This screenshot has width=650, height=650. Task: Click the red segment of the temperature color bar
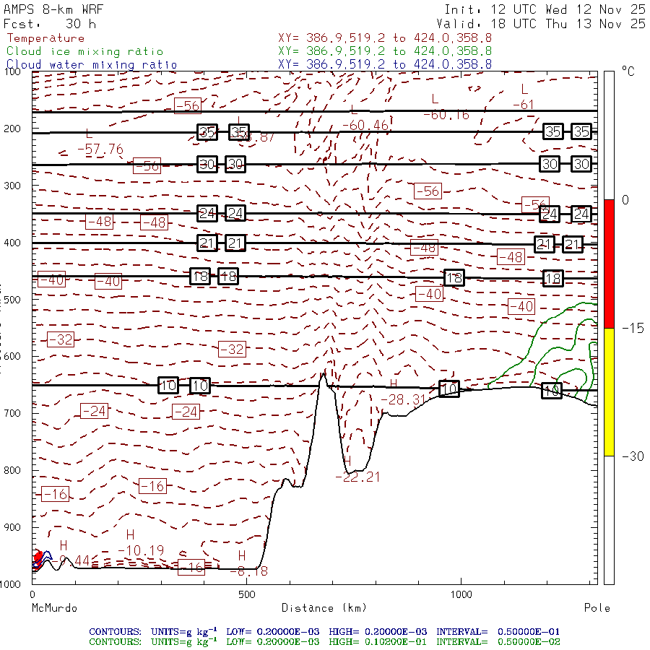pos(609,264)
